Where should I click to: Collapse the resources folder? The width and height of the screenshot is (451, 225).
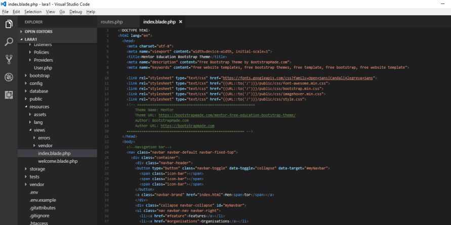point(38,107)
